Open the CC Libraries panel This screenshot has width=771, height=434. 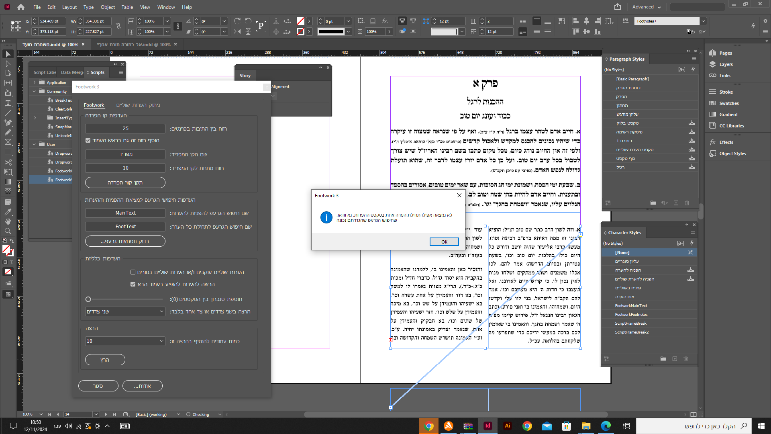[x=731, y=126]
